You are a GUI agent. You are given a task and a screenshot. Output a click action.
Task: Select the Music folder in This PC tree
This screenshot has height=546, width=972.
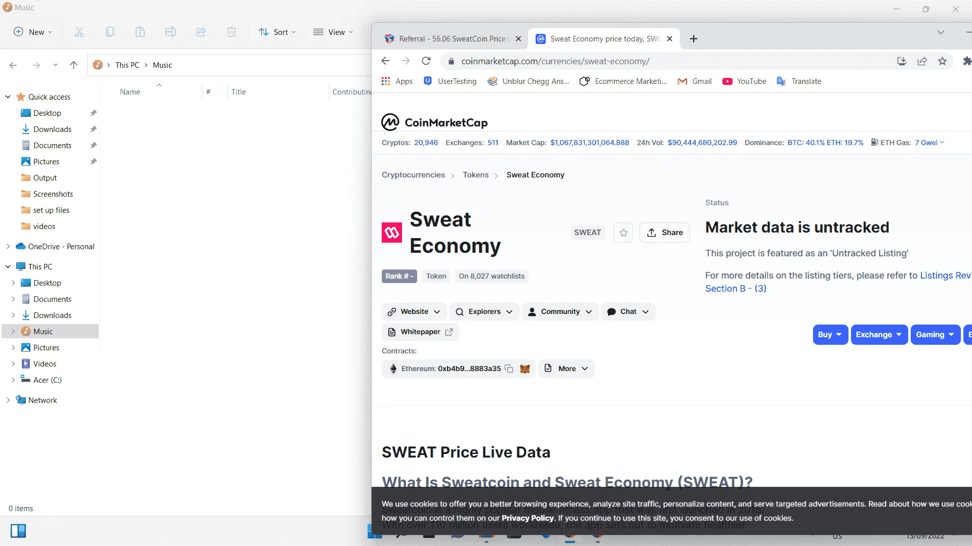[43, 331]
